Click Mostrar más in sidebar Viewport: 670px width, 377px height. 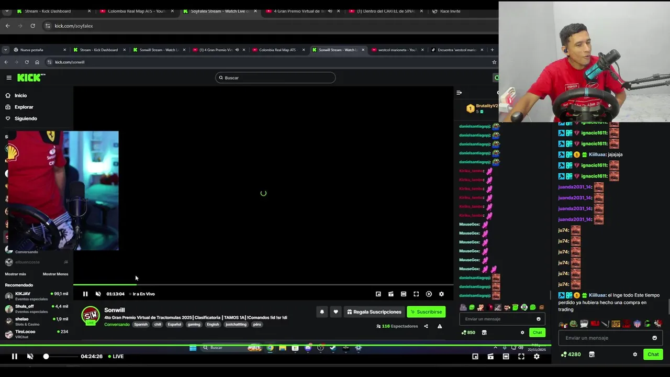[15, 274]
